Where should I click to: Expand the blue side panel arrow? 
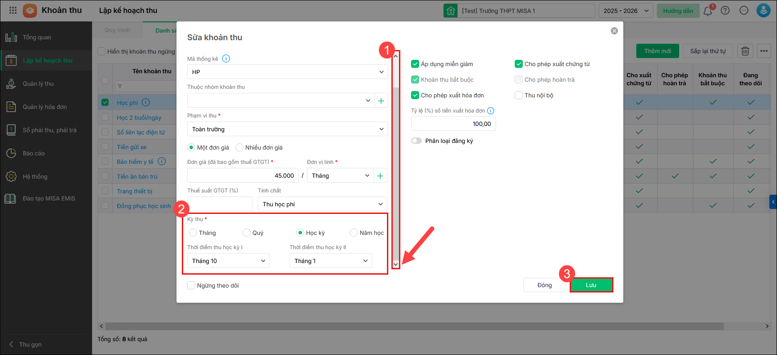pyautogui.click(x=773, y=202)
